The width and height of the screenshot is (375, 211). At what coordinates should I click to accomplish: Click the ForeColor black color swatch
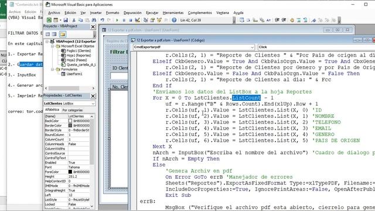tap(70, 172)
